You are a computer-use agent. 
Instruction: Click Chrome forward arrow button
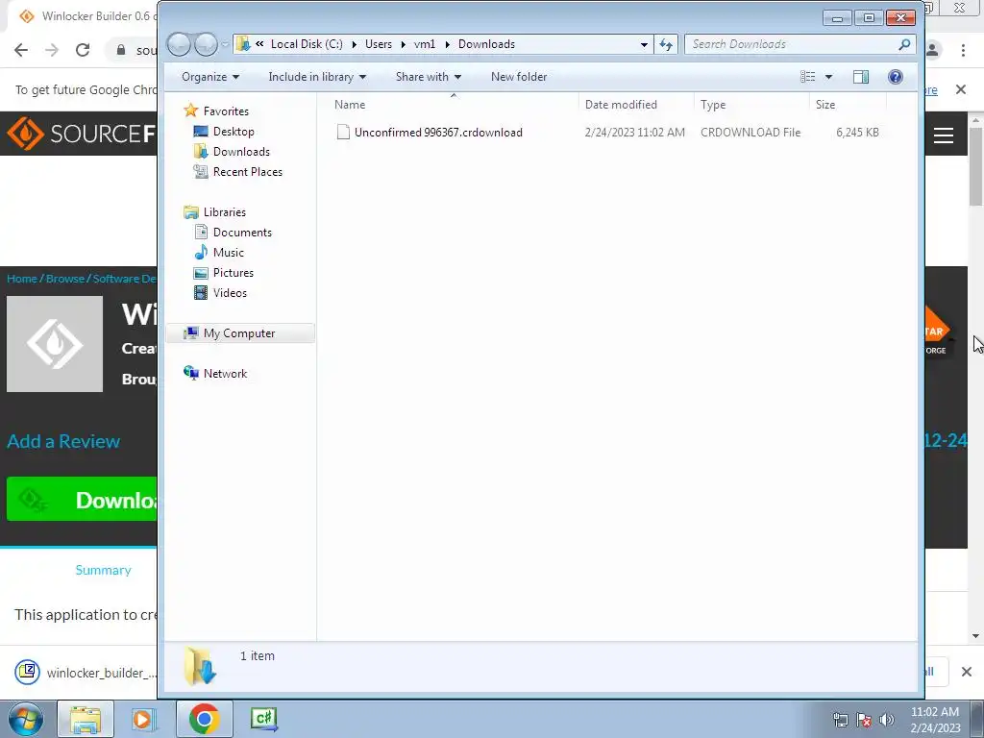coord(52,50)
